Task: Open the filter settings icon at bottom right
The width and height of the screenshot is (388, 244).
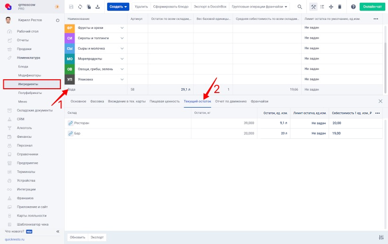Action: (381, 237)
